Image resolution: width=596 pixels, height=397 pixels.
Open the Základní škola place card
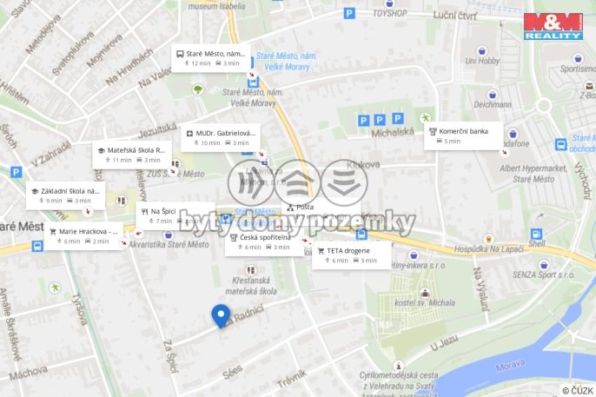click(x=66, y=195)
